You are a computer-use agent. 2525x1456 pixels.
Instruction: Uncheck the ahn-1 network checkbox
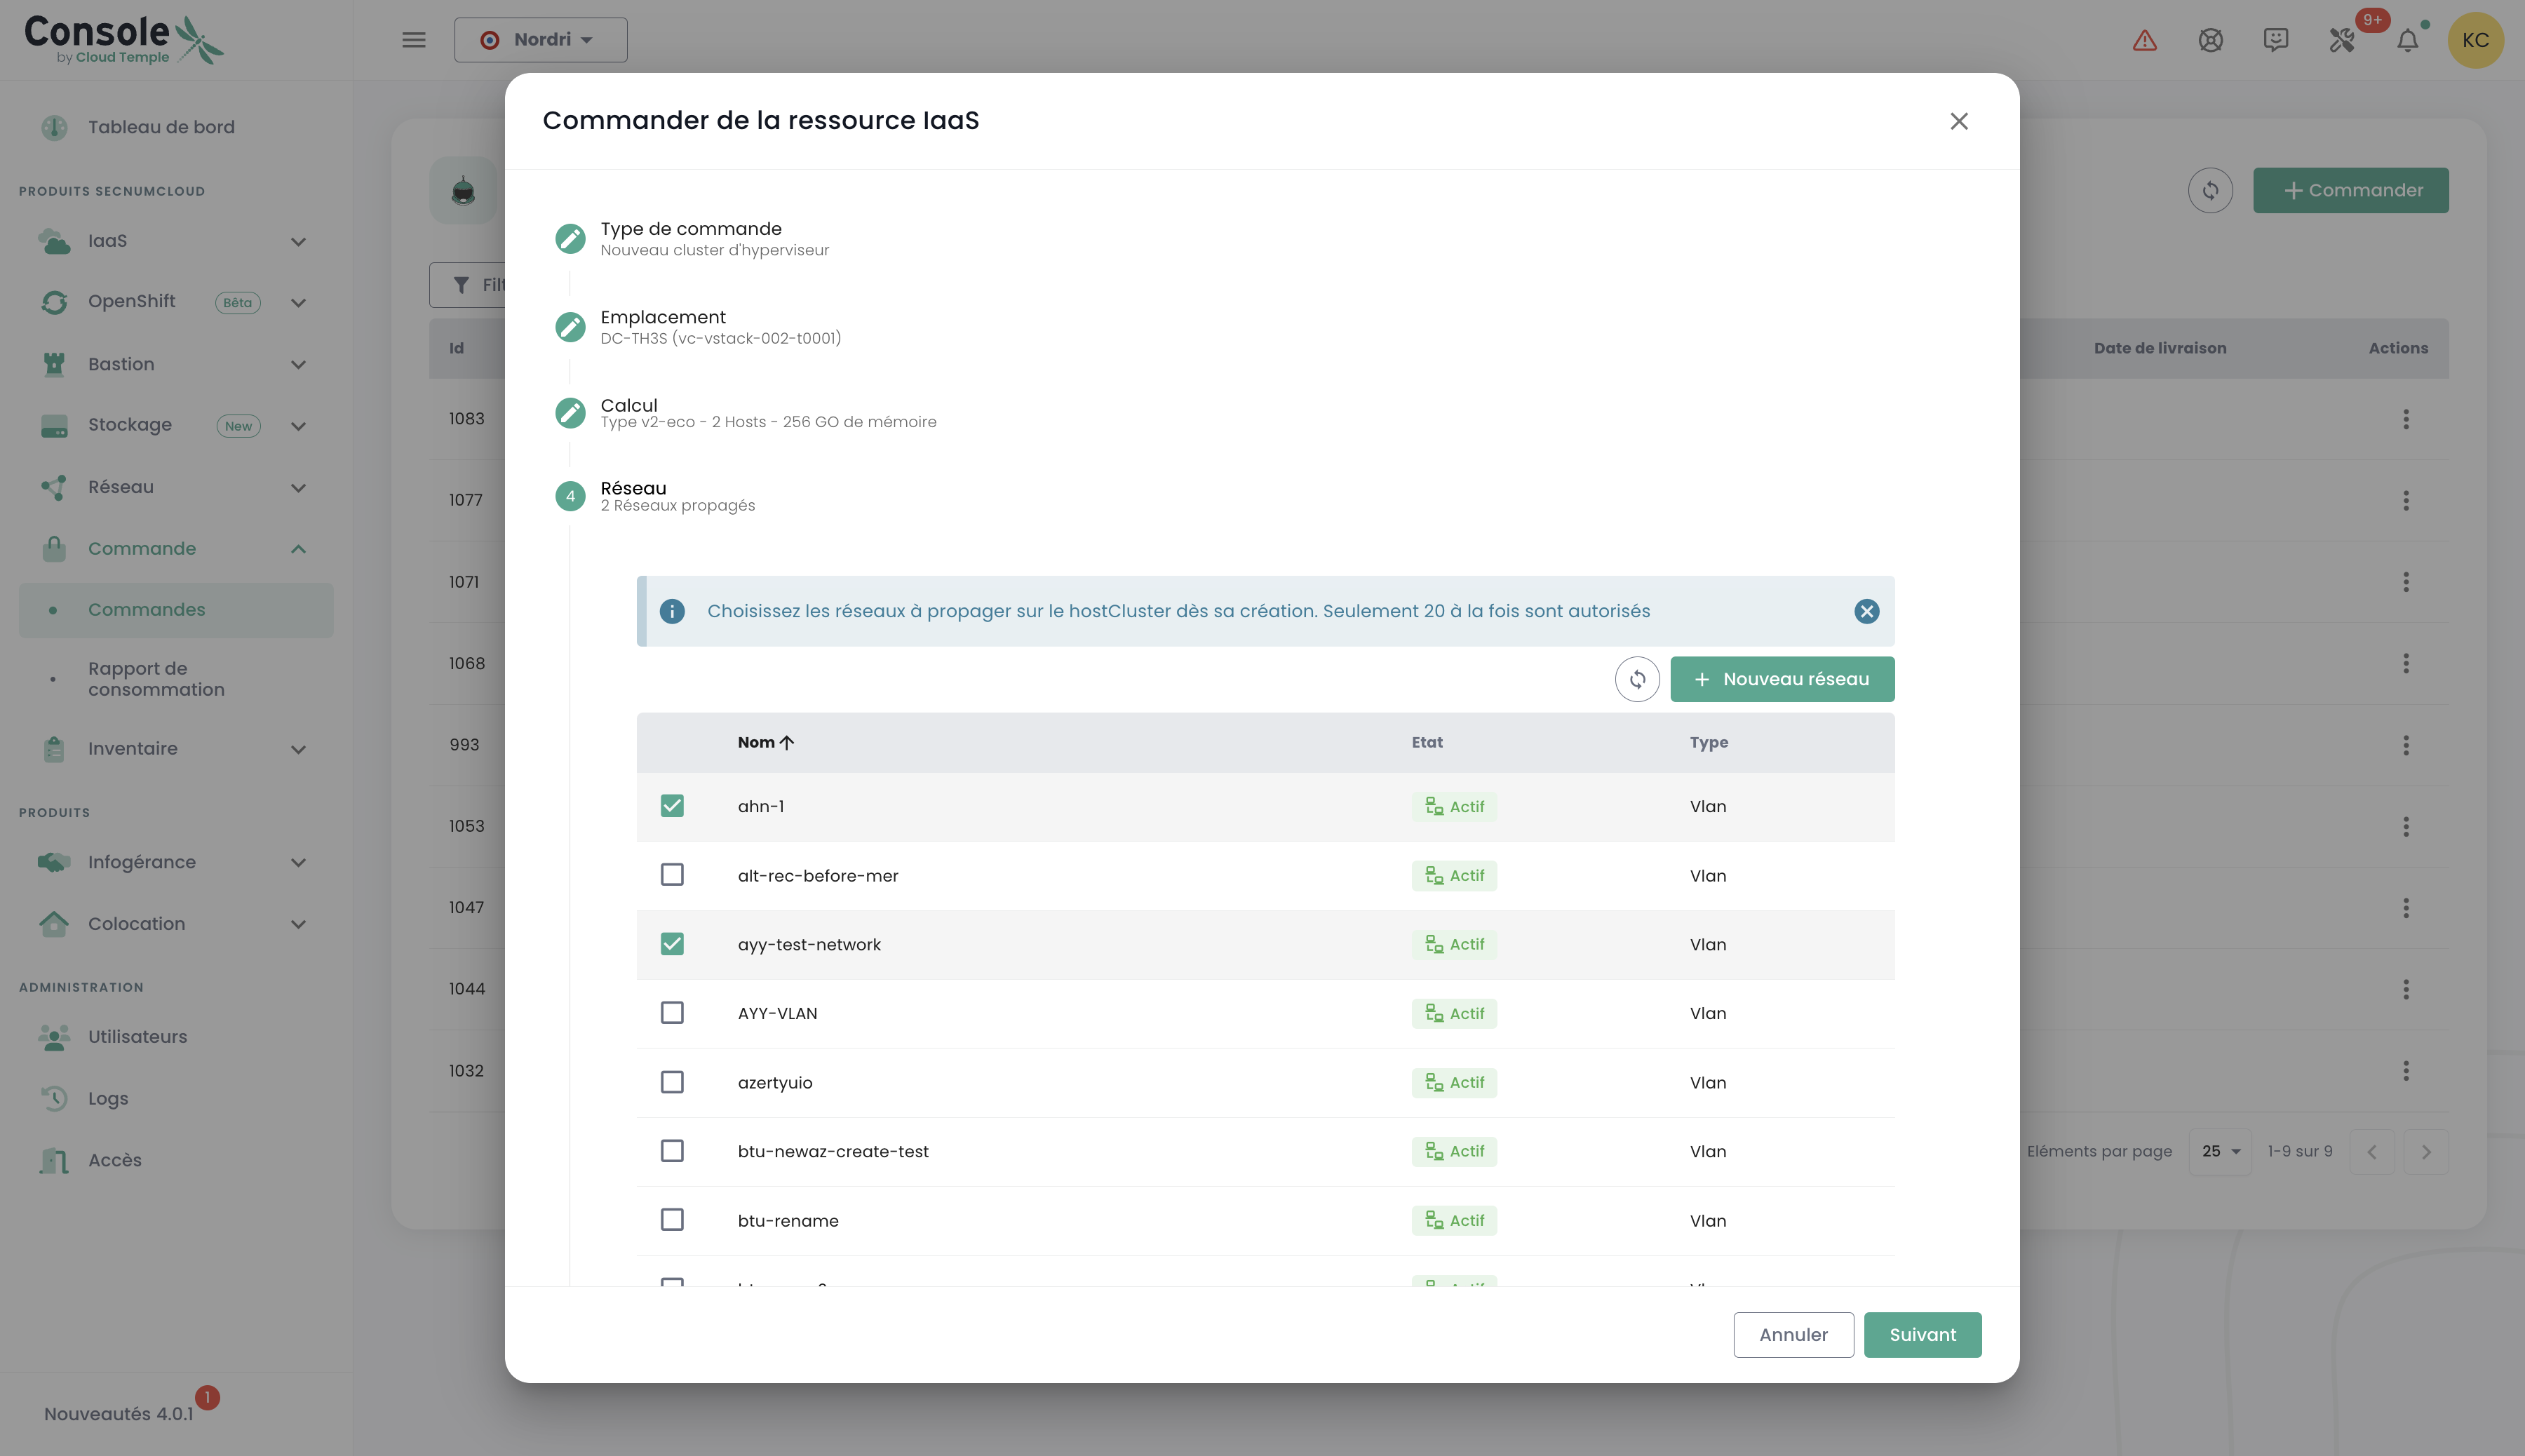click(672, 806)
